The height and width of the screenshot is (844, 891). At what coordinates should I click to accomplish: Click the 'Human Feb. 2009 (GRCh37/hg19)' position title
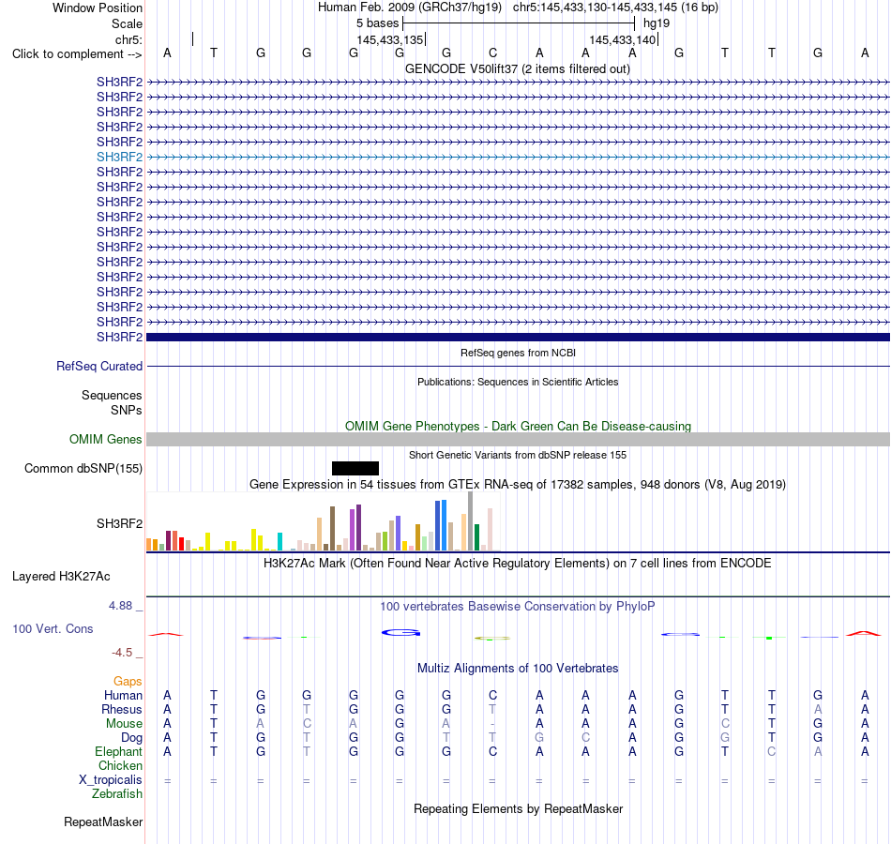pos(410,8)
